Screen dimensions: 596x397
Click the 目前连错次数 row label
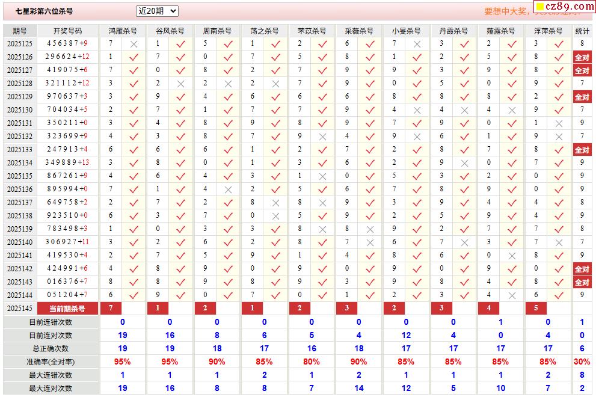click(x=51, y=322)
